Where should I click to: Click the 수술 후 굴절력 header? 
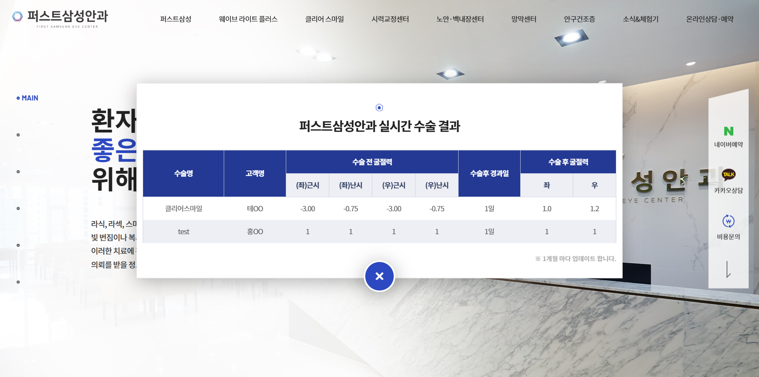point(568,162)
